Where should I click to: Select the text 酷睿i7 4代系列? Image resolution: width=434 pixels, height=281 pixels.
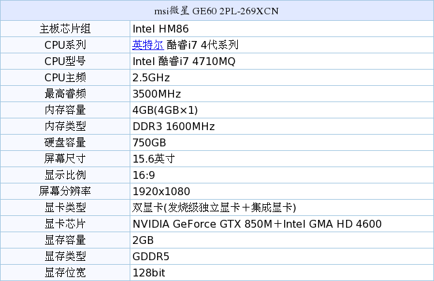pyautogui.click(x=202, y=45)
